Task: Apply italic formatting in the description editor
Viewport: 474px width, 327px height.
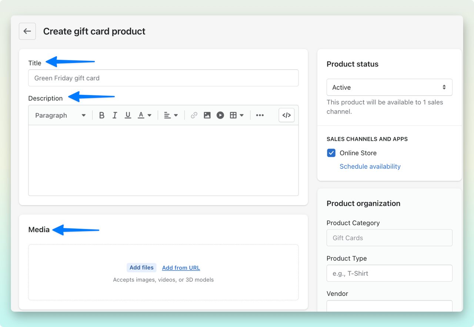Action: pyautogui.click(x=115, y=115)
